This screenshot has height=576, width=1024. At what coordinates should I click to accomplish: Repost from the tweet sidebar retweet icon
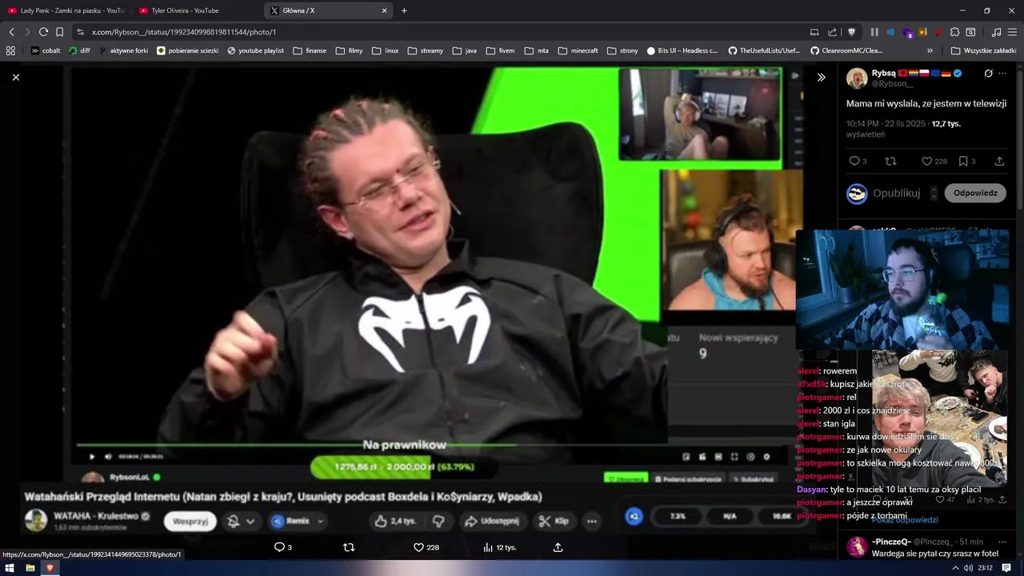(x=890, y=161)
